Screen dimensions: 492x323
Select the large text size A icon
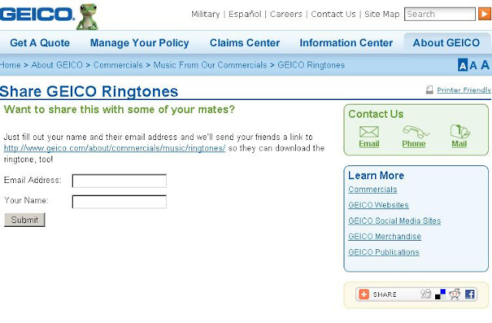pyautogui.click(x=485, y=65)
